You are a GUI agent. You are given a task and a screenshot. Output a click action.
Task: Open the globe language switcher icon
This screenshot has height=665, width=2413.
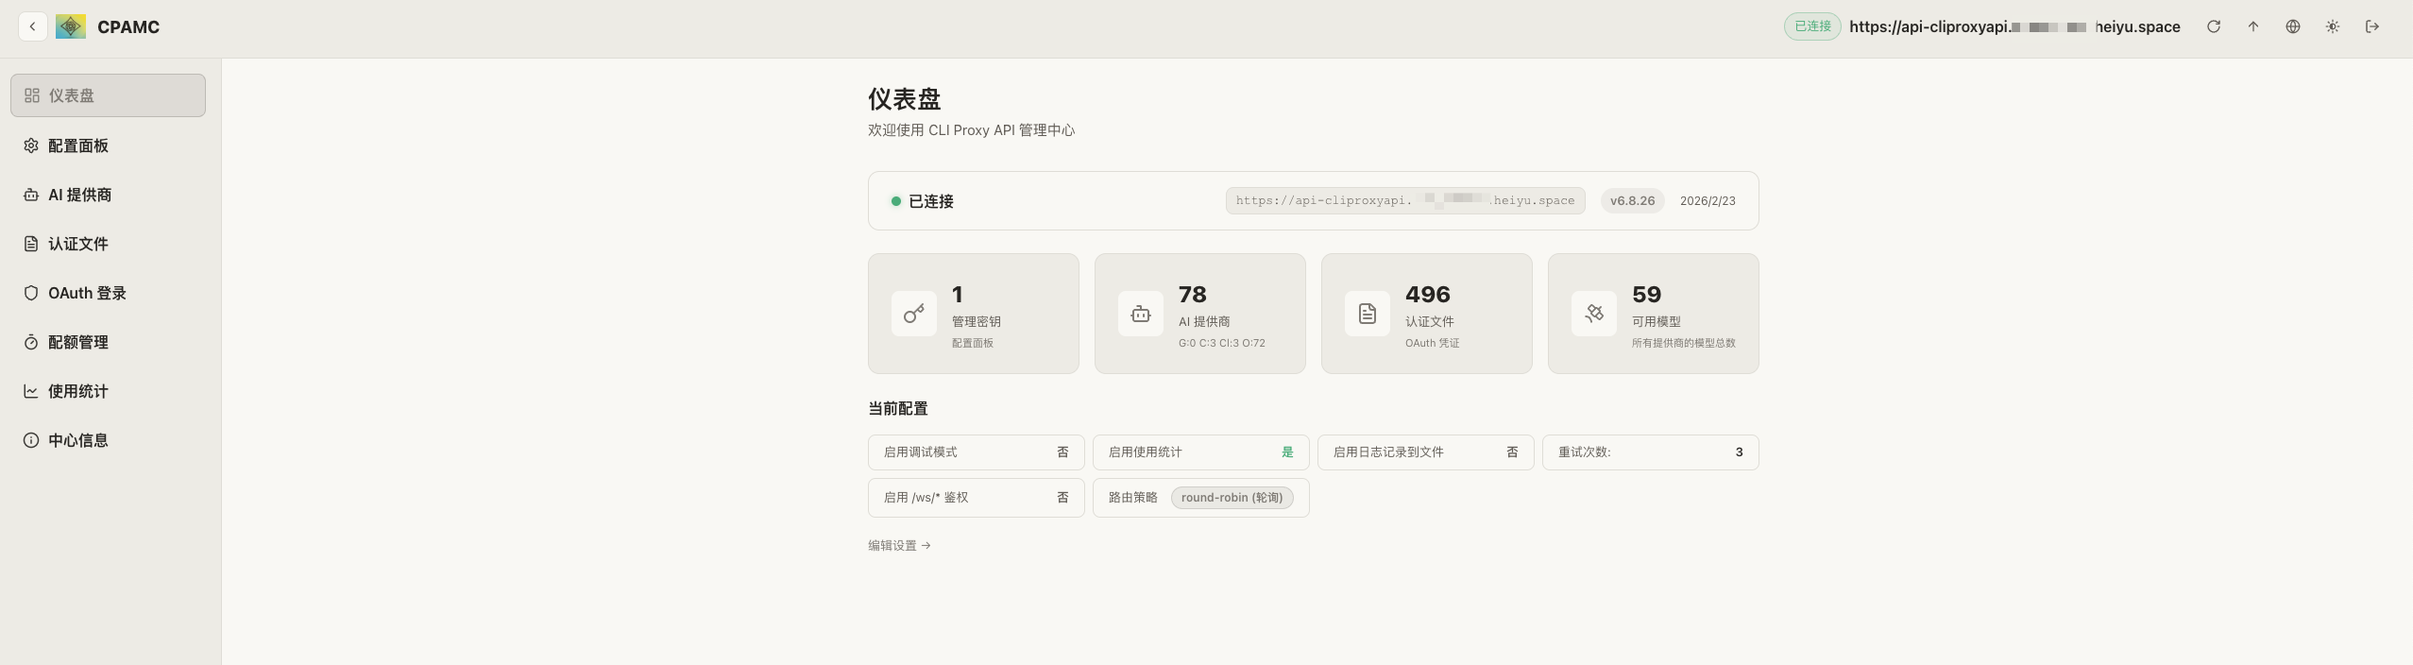pyautogui.click(x=2292, y=26)
